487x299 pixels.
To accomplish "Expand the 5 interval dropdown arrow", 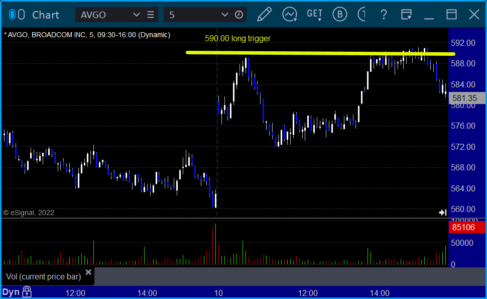I will [x=224, y=15].
